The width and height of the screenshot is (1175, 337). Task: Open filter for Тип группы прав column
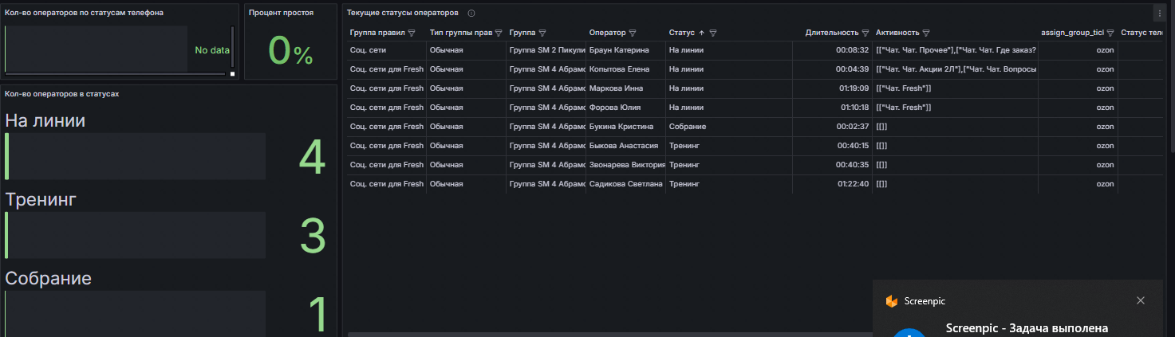click(499, 33)
